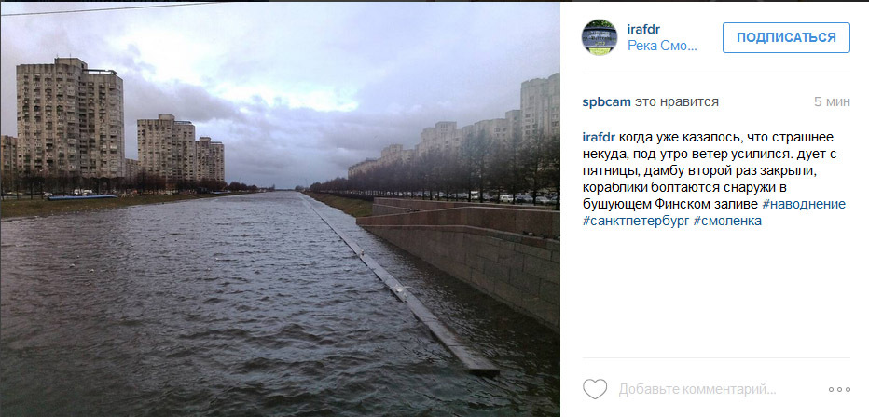Image resolution: width=869 pixels, height=417 pixels.
Task: Open the Река Смо... location link
Action: click(x=662, y=47)
